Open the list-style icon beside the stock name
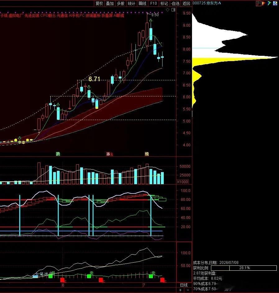This screenshot has width=279, height=293. pos(258,3)
